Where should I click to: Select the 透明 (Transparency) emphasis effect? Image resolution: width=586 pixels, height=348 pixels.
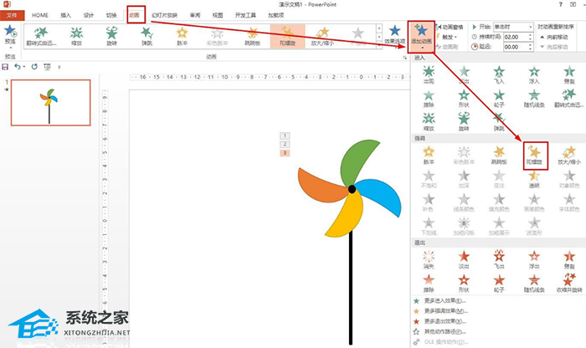tap(534, 179)
